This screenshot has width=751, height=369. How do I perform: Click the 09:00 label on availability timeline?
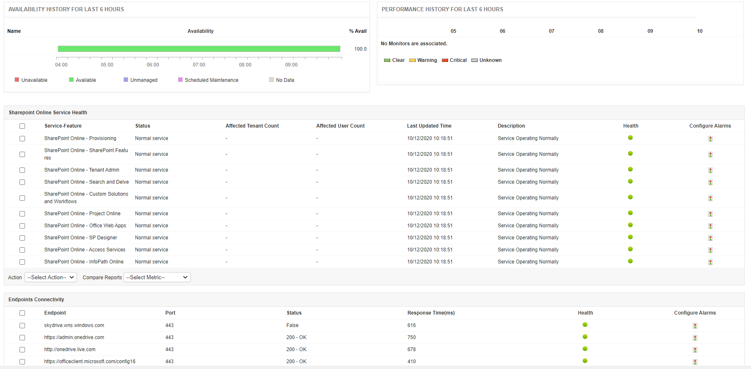[291, 65]
